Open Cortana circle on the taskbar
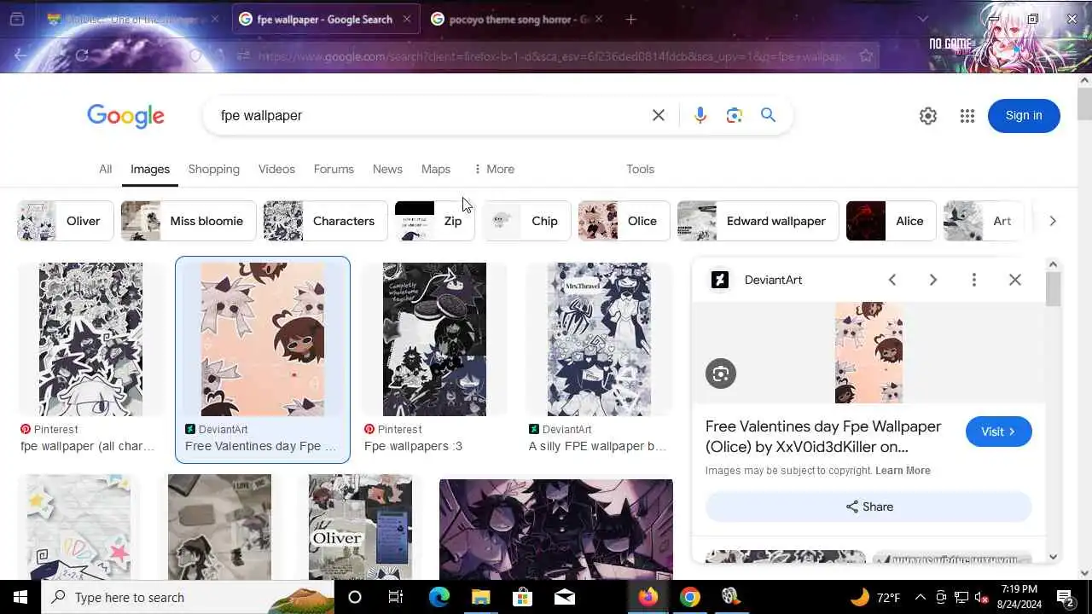This screenshot has height=614, width=1092. click(x=355, y=597)
